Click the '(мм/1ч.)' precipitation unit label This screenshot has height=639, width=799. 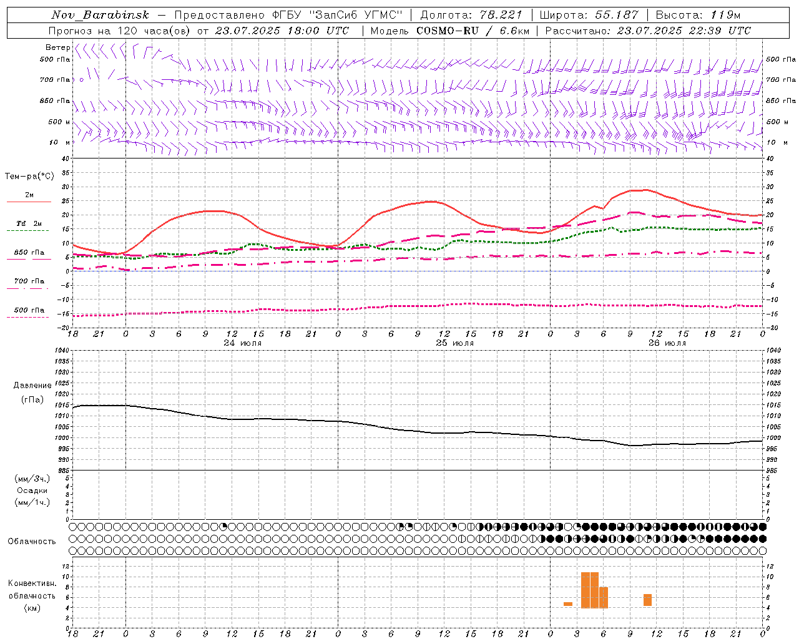(32, 502)
